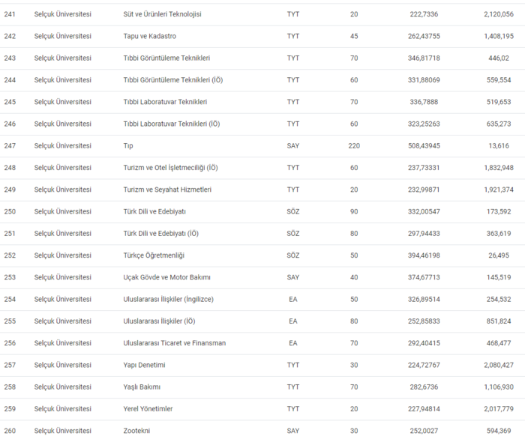525x439 pixels.
Task: Click Selçuk Üniversitesi in row 256
Action: tap(63, 343)
